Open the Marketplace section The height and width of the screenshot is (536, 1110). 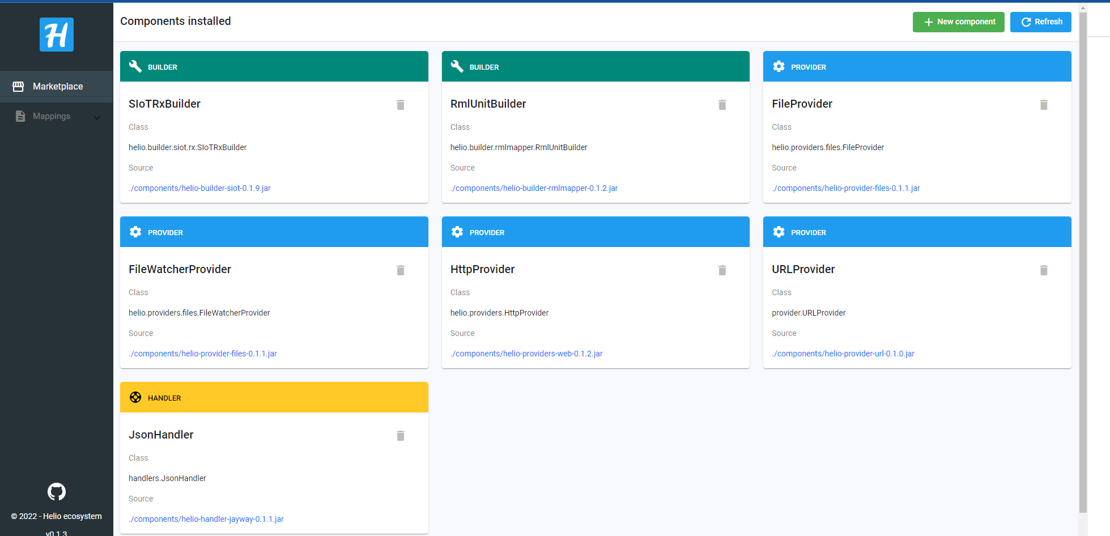point(57,86)
